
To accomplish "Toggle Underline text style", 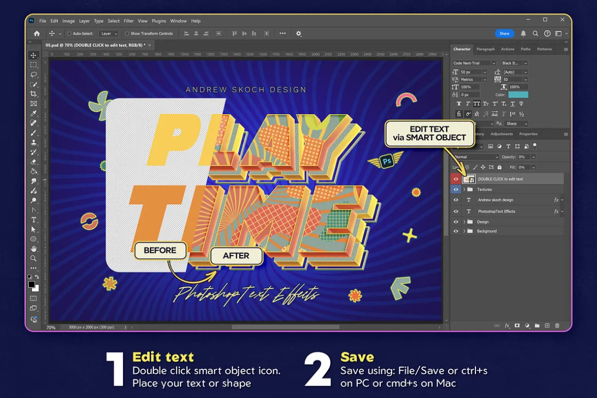I will click(513, 103).
